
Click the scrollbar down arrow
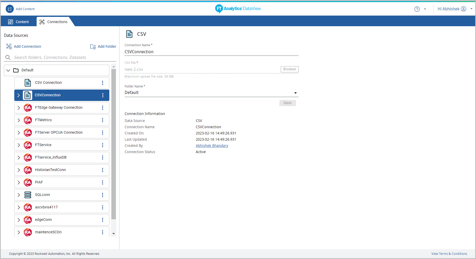coord(113,234)
